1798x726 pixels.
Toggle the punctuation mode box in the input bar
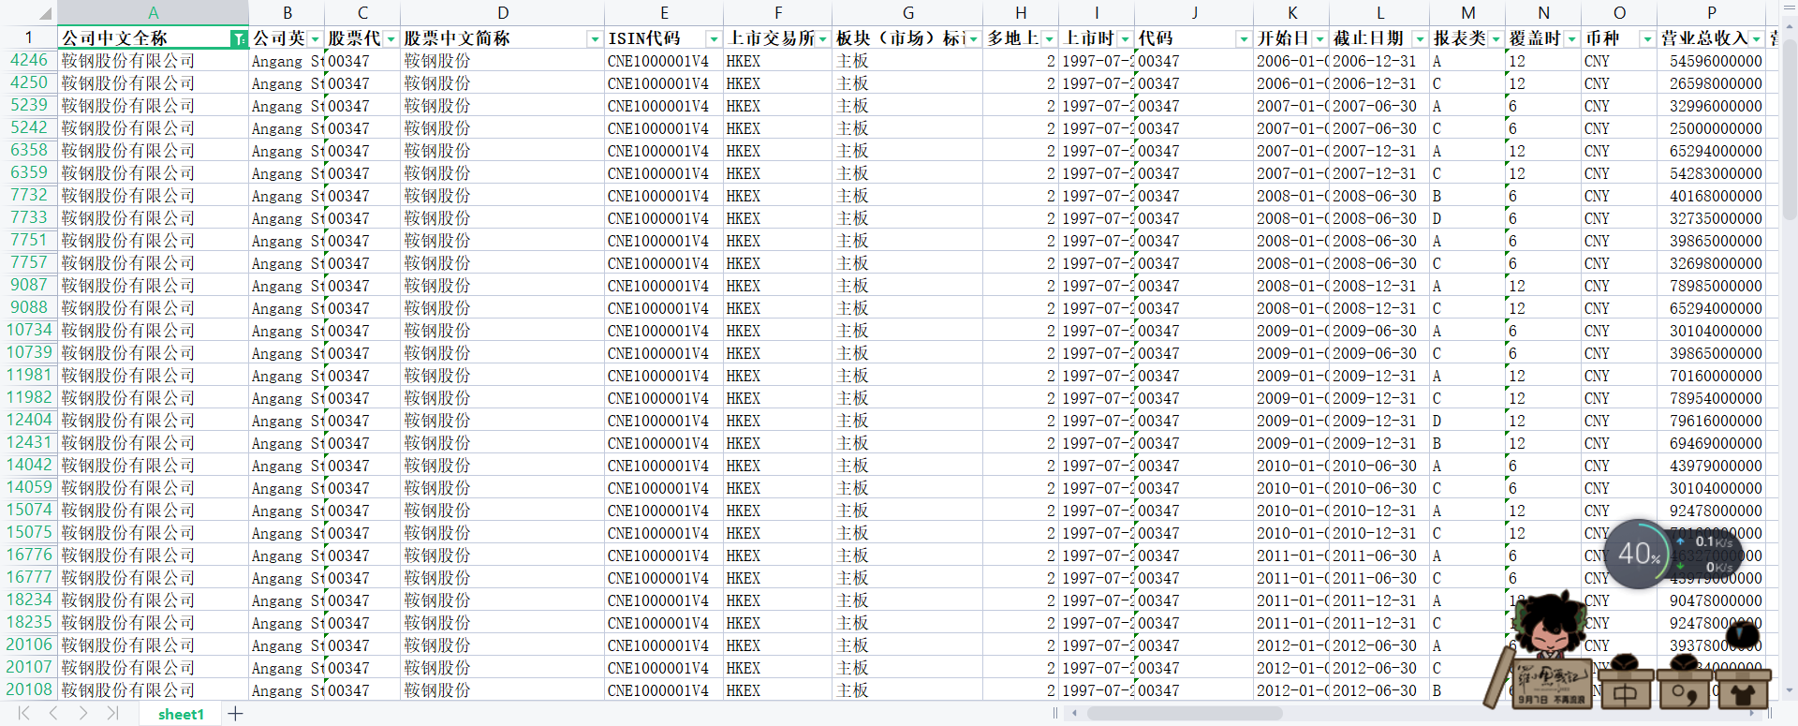point(1683,694)
